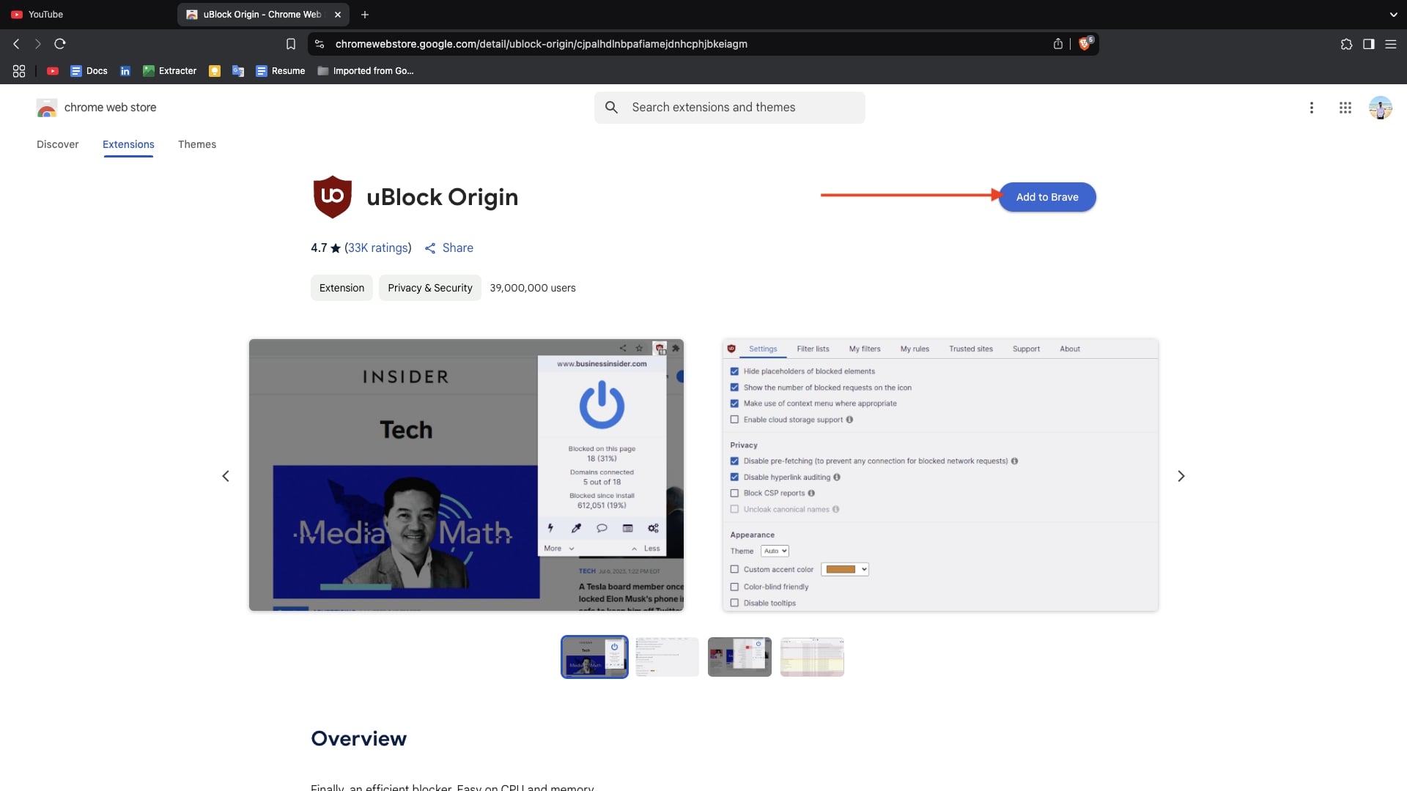Click the search magnifier in store search bar
This screenshot has height=791, width=1407.
coord(612,107)
